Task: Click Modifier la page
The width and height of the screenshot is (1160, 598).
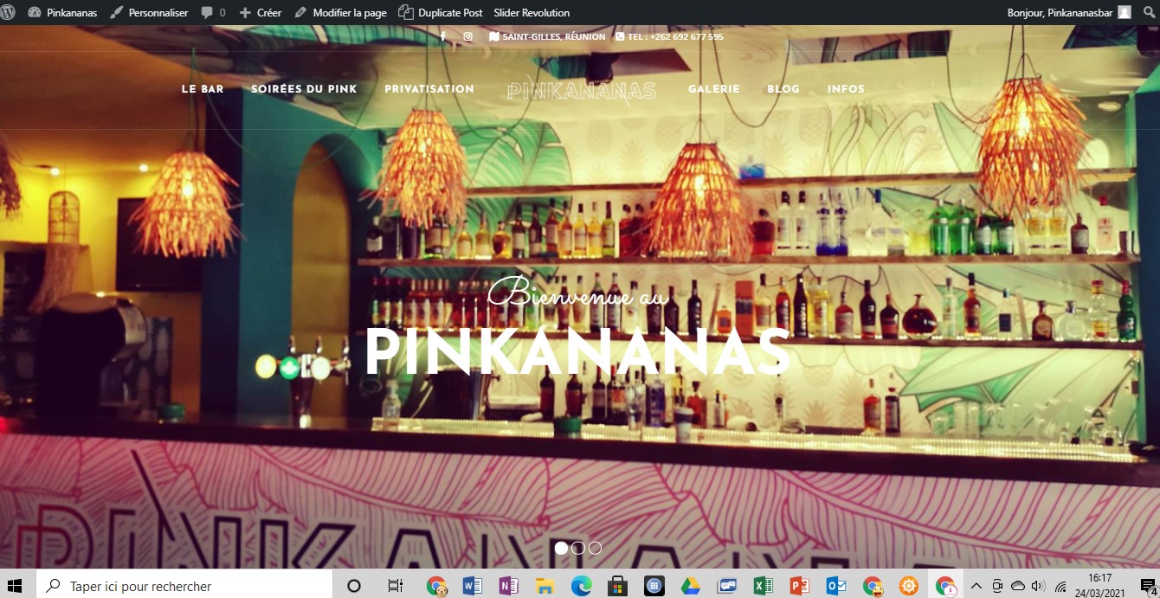Action: click(340, 12)
